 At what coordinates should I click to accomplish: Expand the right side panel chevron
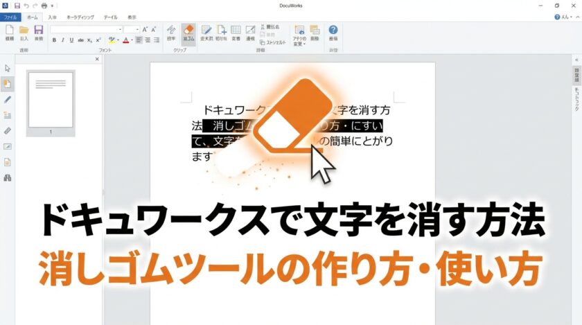click(x=576, y=60)
